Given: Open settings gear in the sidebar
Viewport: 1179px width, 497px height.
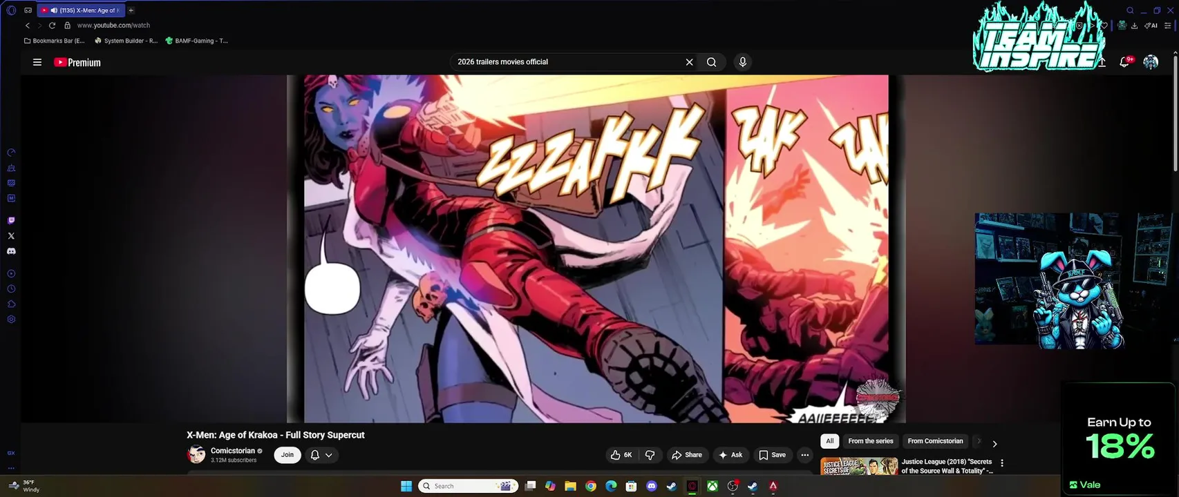Looking at the screenshot, I should [x=11, y=320].
